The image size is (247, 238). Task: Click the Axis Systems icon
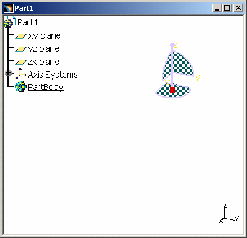(21, 73)
